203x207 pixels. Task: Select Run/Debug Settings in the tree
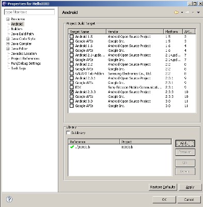pyautogui.click(x=26, y=63)
